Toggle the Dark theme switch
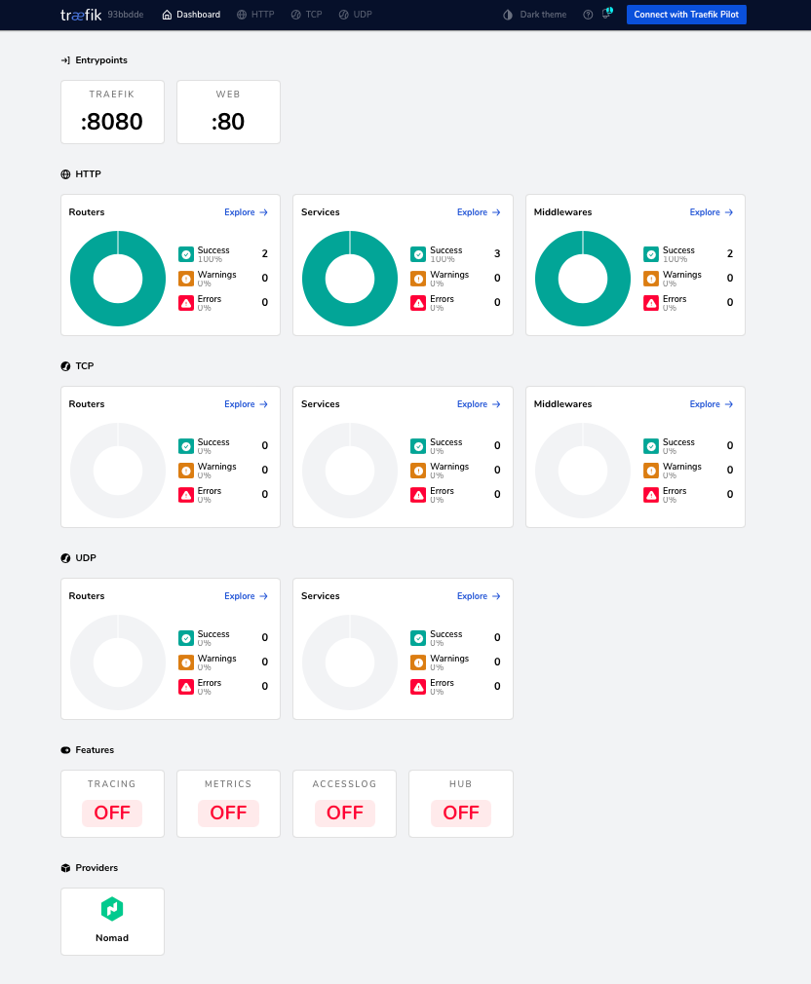Image resolution: width=811 pixels, height=984 pixels. click(x=535, y=15)
